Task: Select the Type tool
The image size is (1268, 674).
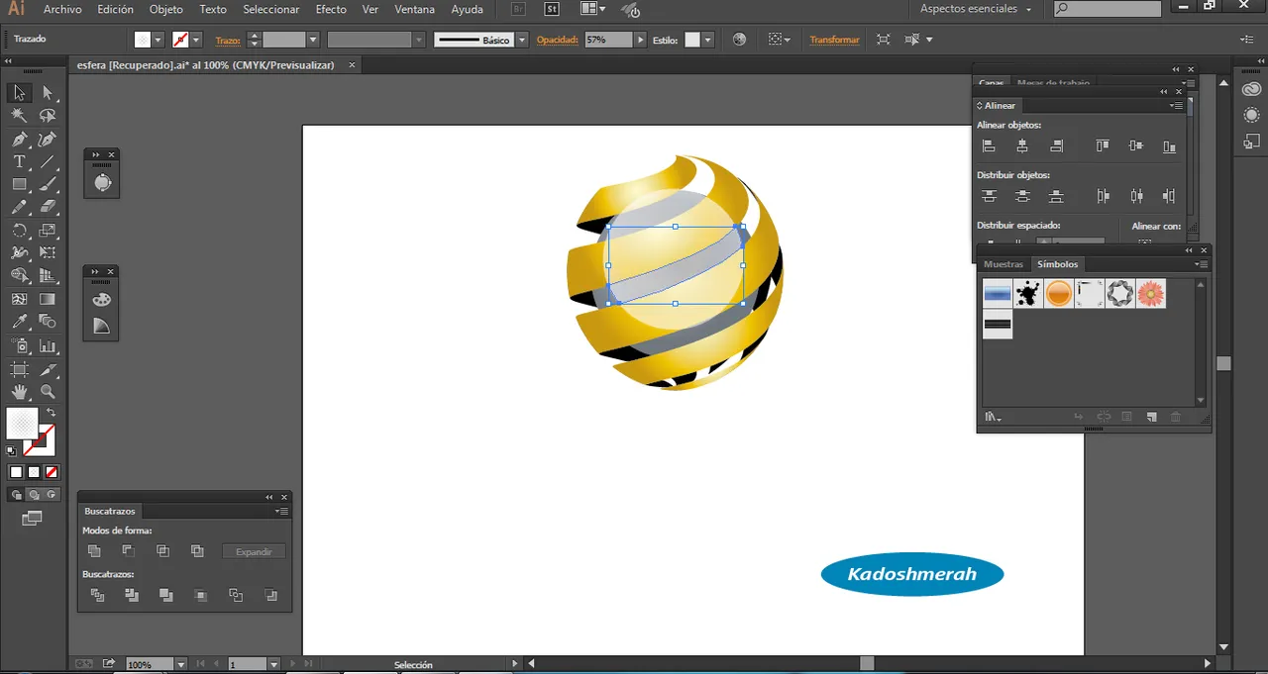Action: pyautogui.click(x=19, y=162)
